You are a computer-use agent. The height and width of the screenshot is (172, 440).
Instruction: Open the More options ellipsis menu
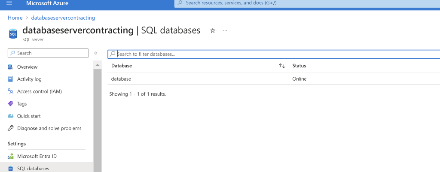(225, 30)
